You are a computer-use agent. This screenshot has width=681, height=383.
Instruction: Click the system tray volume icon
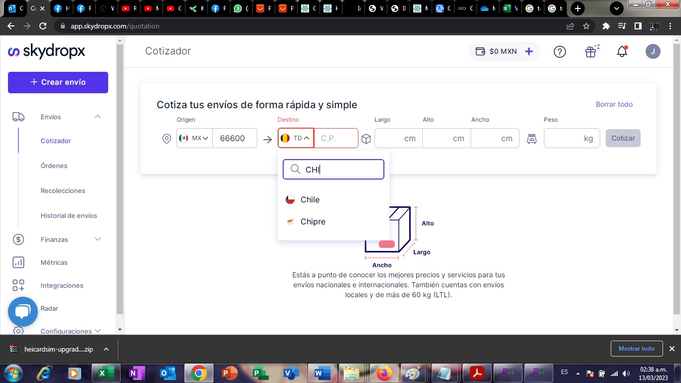[626, 373]
